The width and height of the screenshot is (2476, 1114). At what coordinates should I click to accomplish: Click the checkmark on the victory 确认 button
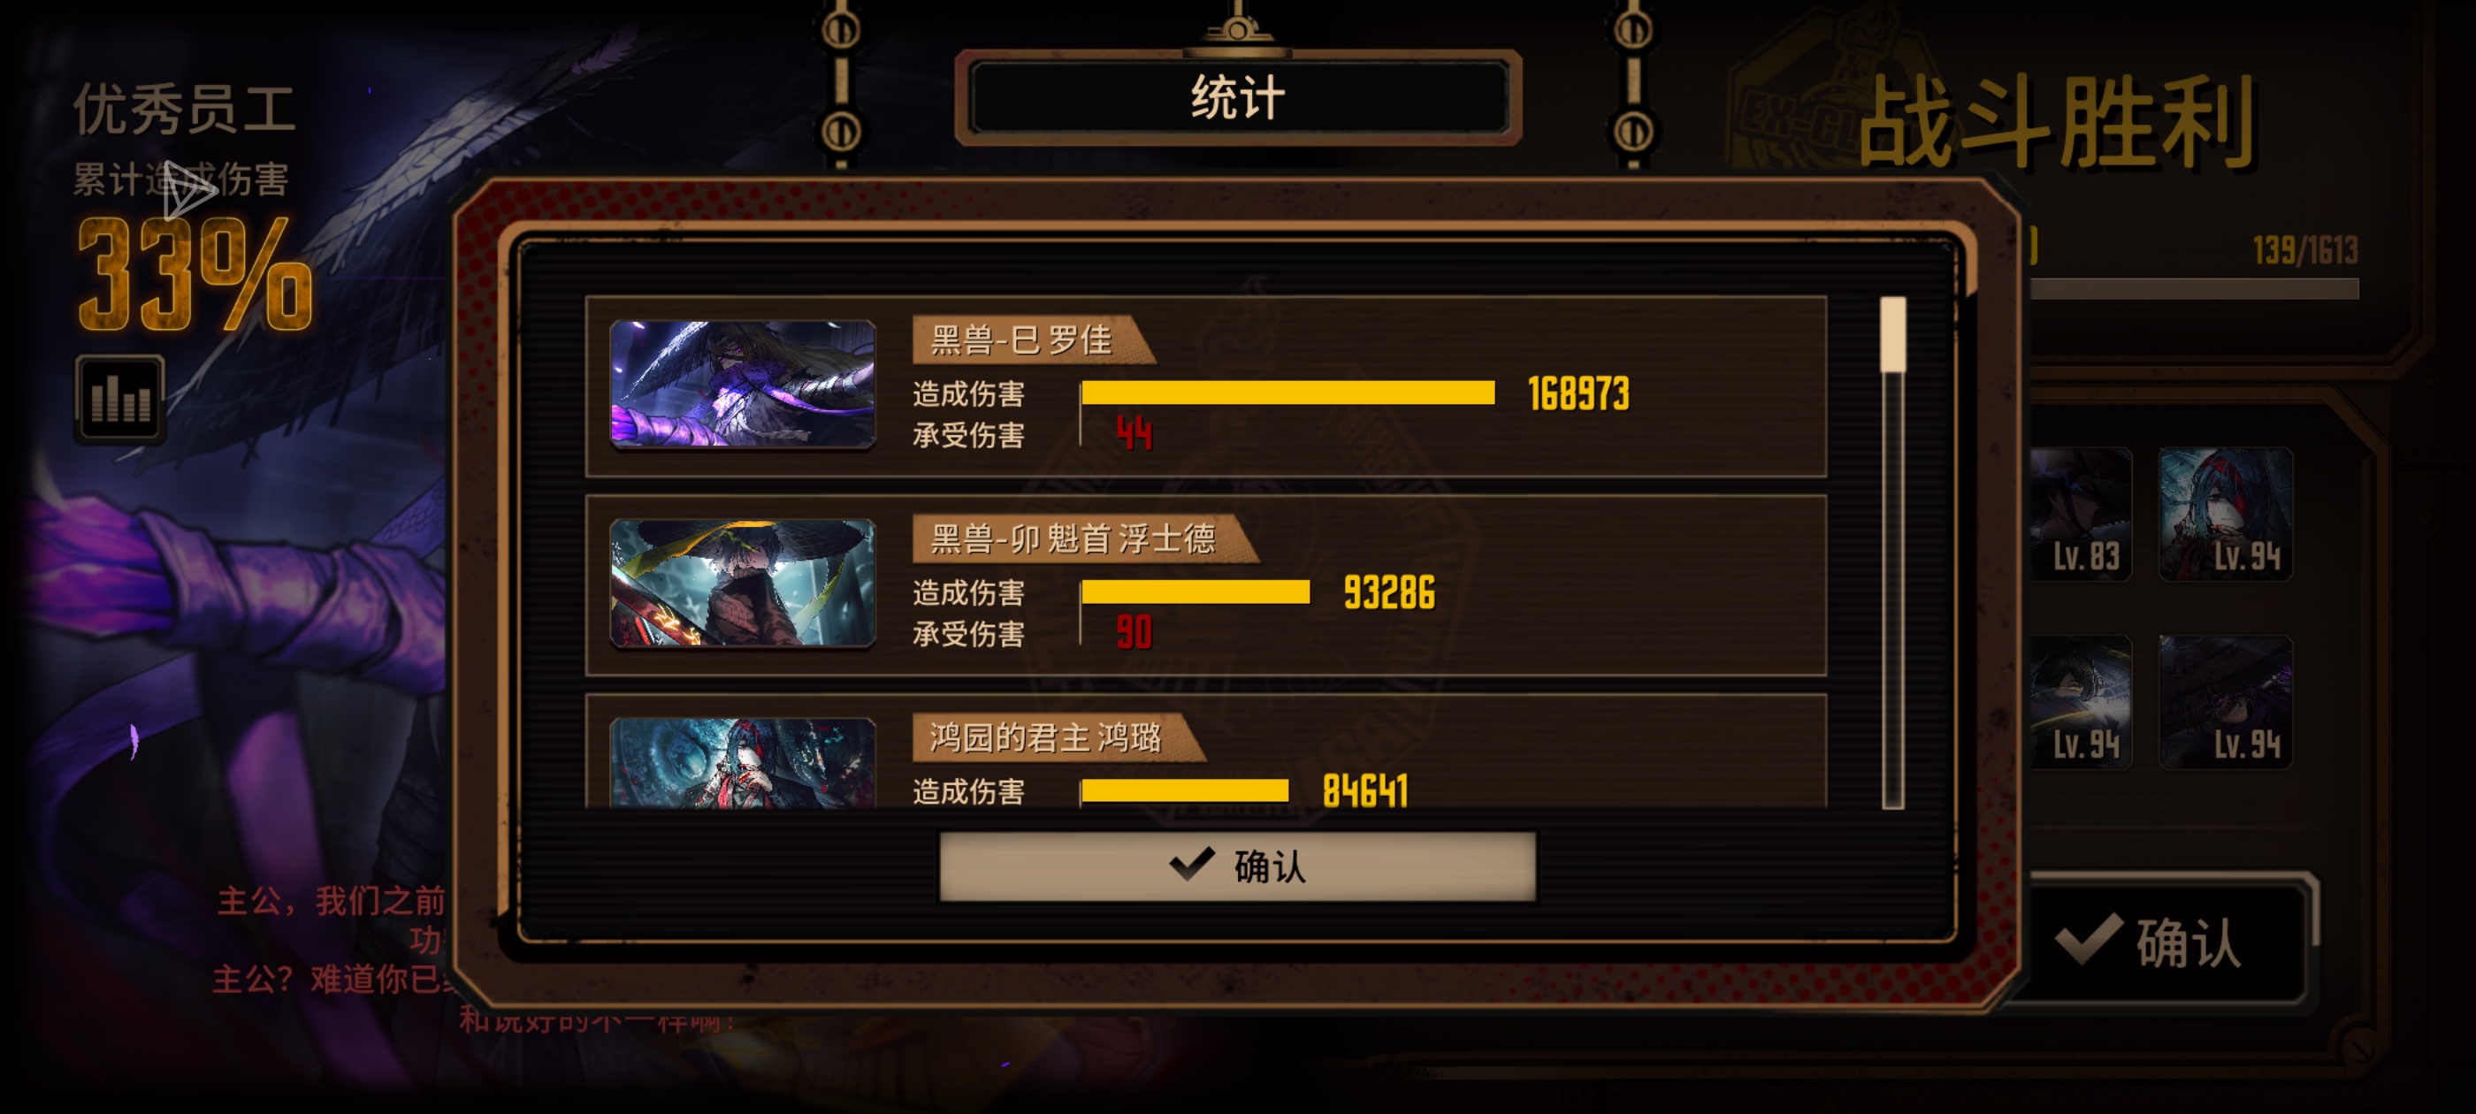(x=2090, y=938)
